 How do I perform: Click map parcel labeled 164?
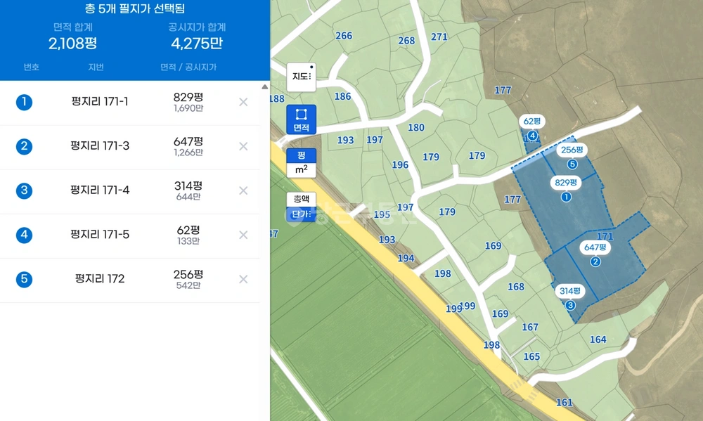click(x=598, y=340)
